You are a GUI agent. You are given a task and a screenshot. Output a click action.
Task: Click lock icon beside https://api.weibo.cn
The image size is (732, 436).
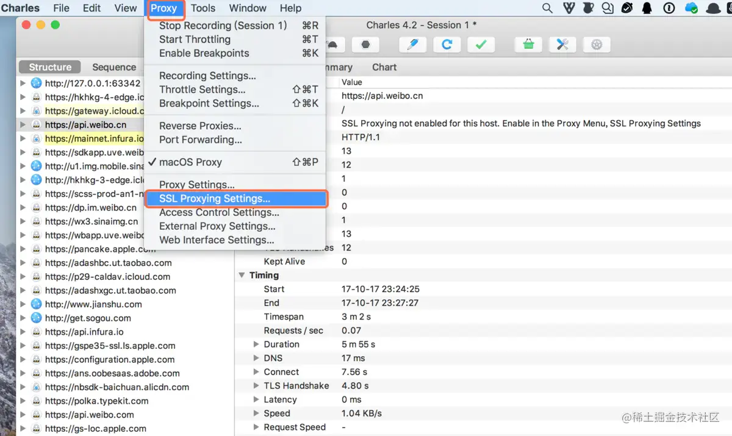[36, 124]
